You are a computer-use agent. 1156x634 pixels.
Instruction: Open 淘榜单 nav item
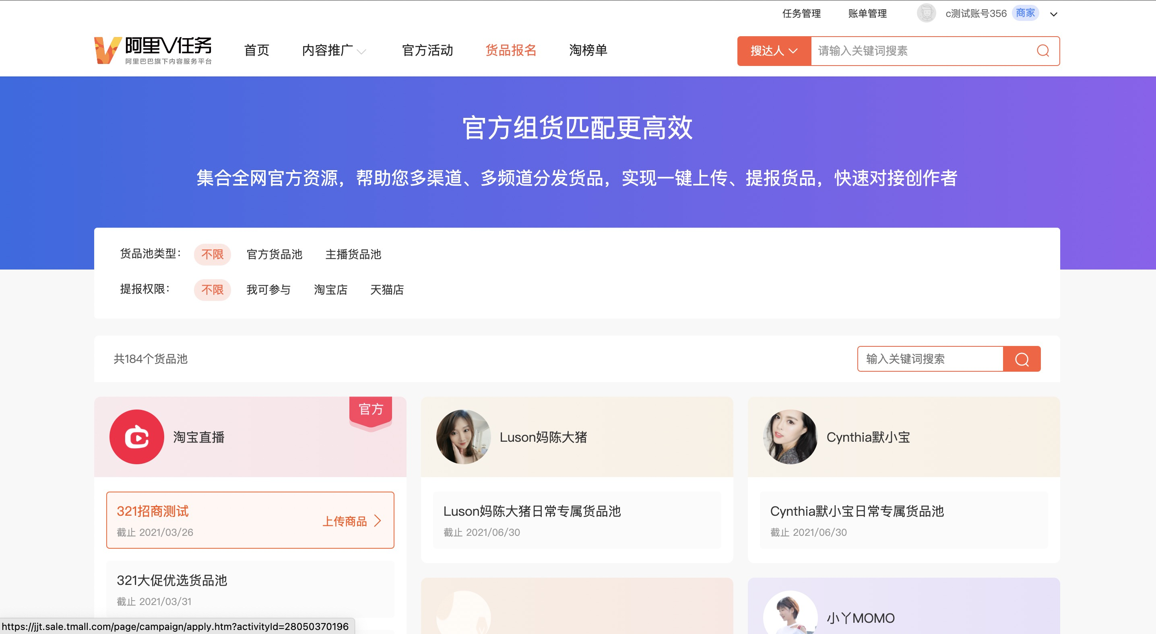point(588,50)
